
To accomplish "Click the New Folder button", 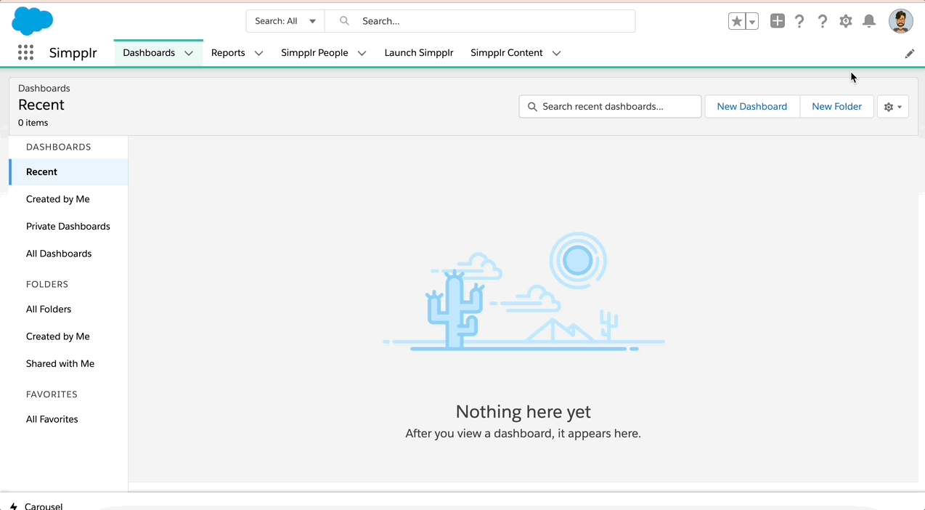I will 836,106.
